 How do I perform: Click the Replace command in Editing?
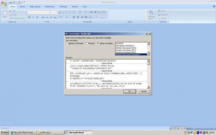[x=163, y=15]
